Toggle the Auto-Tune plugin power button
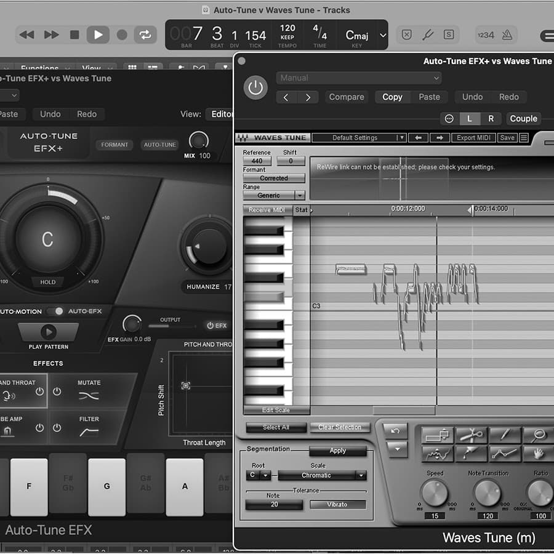Screen dimensions: 554x554 tap(255, 87)
